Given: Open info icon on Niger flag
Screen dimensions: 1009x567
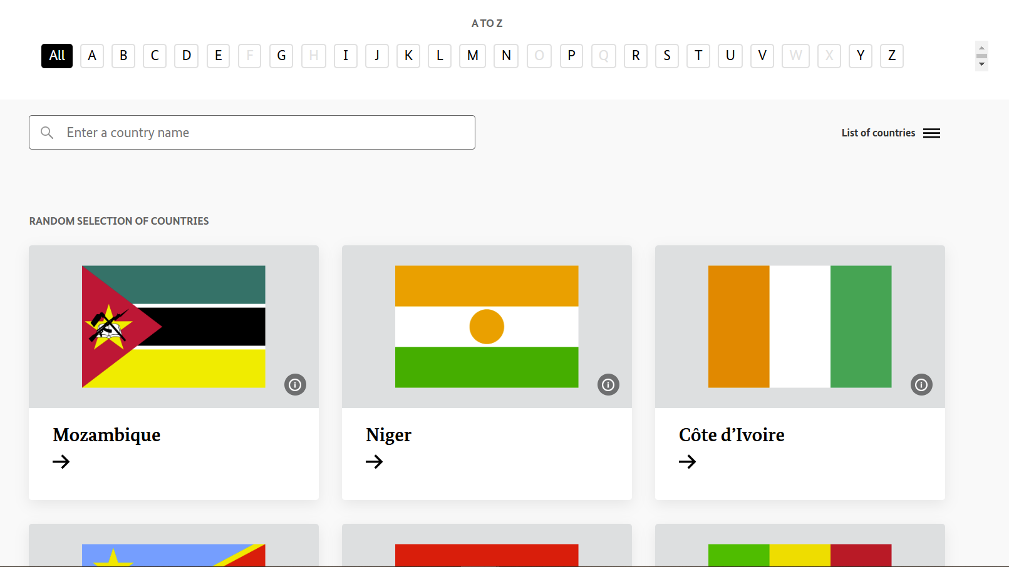Looking at the screenshot, I should click(608, 384).
